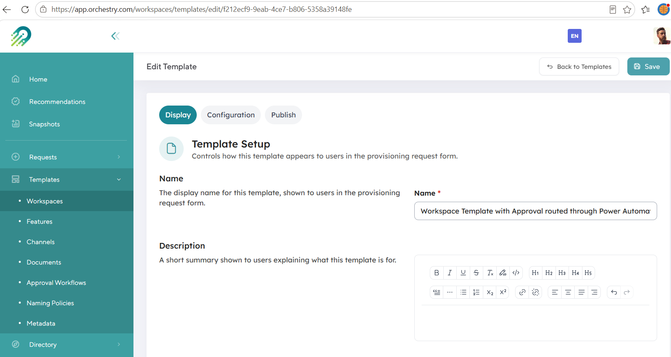Viewport: 671px width, 357px height.
Task: Open the user profile avatar
Action: tap(662, 36)
